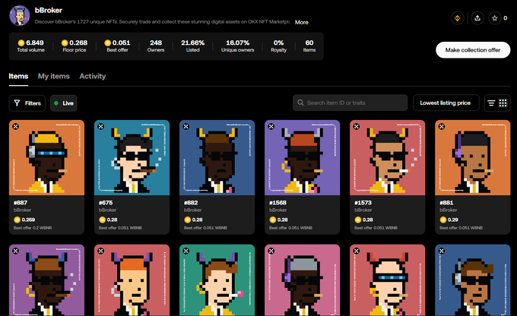Image resolution: width=517 pixels, height=316 pixels.
Task: Open NFT #882 thumbnail image
Action: [217, 157]
